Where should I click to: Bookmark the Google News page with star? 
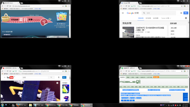tap(182, 6)
